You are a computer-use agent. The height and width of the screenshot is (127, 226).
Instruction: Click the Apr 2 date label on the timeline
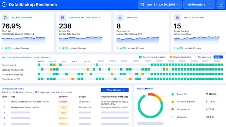click(64, 61)
